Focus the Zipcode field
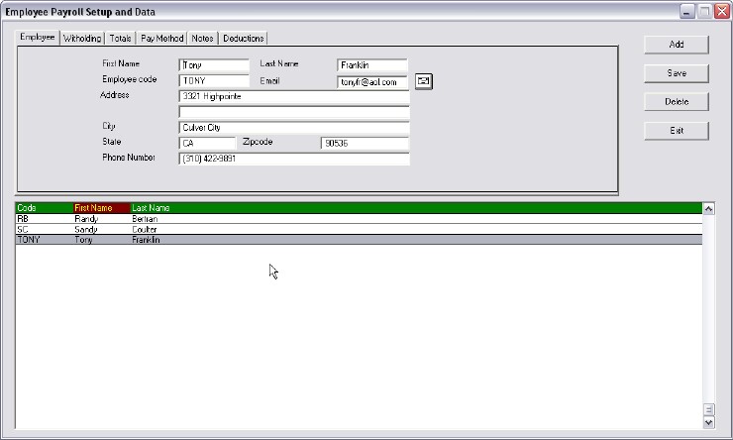Screen dimensions: 733x440 tap(364, 144)
